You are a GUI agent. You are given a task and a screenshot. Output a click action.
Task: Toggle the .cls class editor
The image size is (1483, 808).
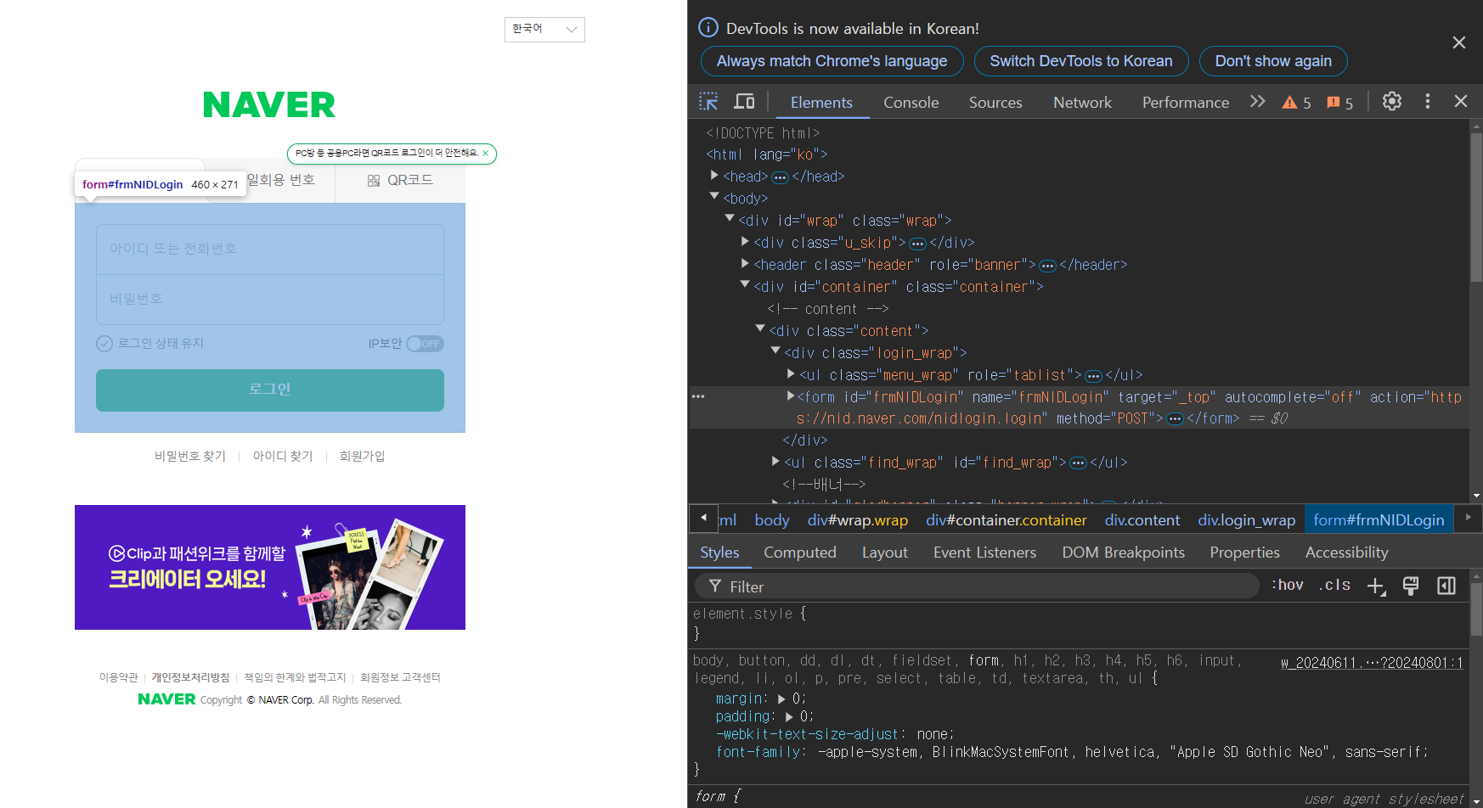(x=1334, y=585)
